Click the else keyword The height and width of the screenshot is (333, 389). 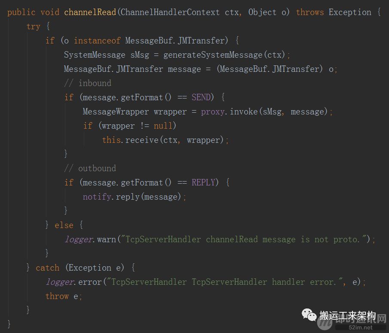point(64,225)
